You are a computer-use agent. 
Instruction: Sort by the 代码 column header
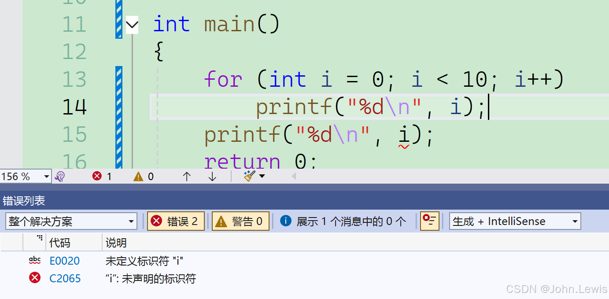[x=60, y=243]
